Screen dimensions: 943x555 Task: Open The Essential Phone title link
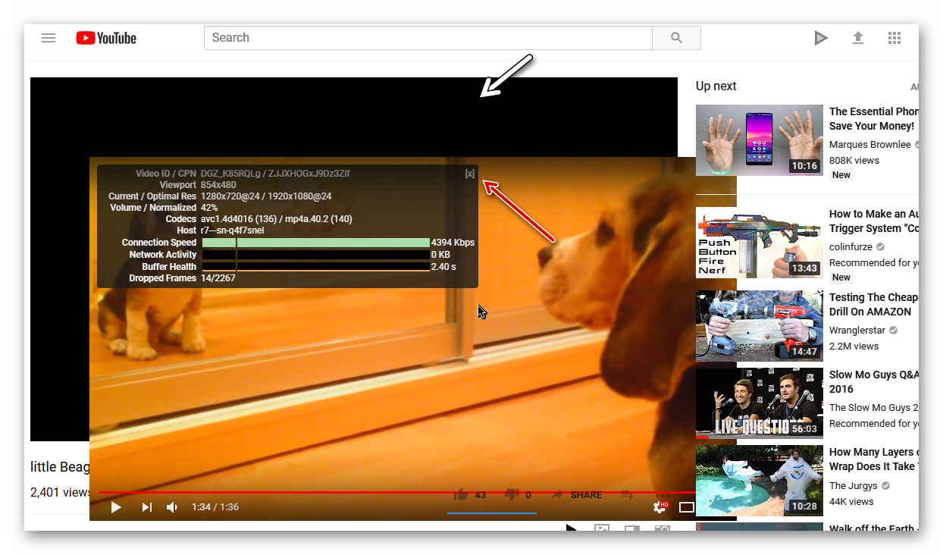pos(873,119)
